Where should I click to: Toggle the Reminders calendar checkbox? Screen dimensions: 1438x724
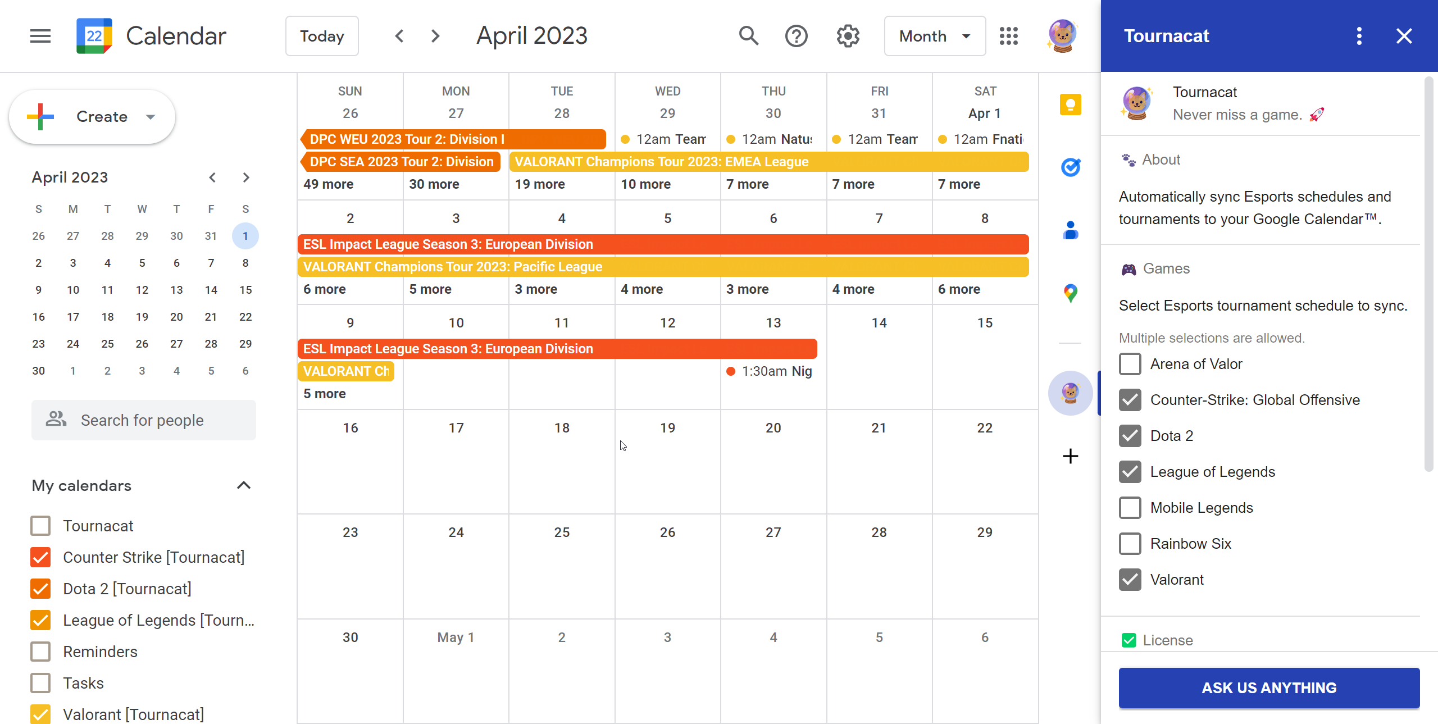[x=40, y=652]
